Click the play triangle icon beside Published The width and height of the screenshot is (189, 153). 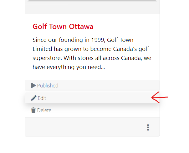click(x=33, y=86)
